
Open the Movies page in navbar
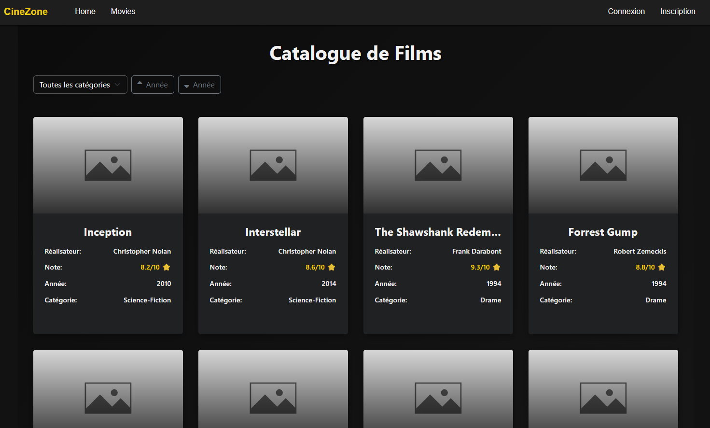click(x=123, y=11)
